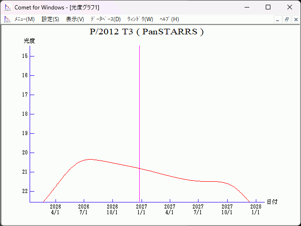Viewport: 301px width, 226px height.
Task: Minimize the Comet for Windows application
Action: [246, 8]
